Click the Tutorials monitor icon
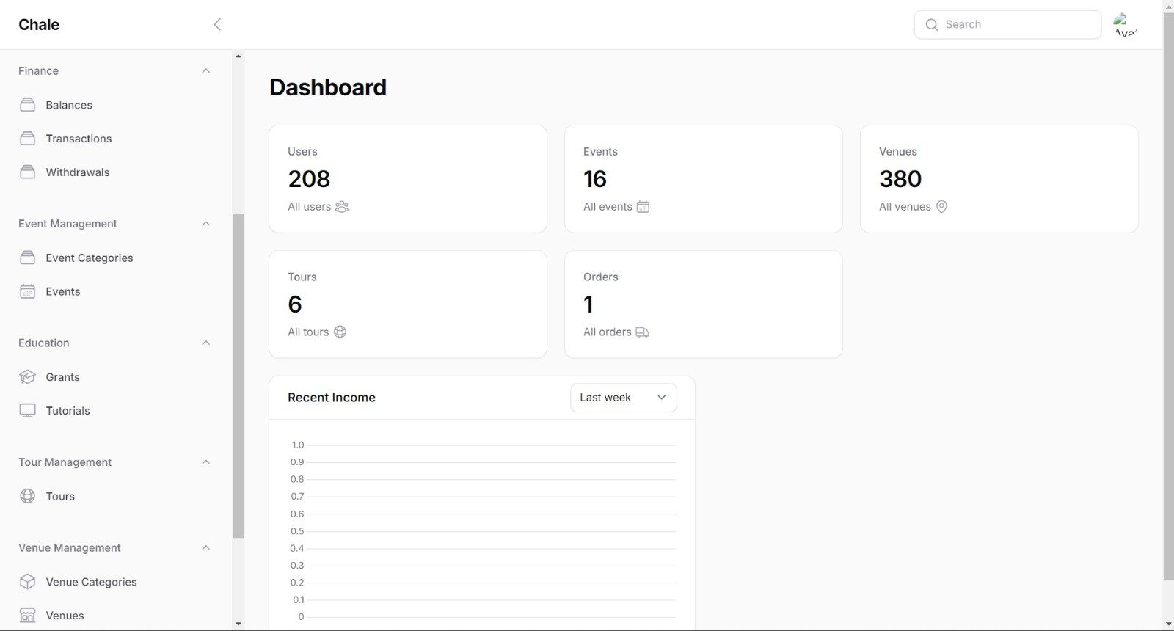 click(x=27, y=411)
